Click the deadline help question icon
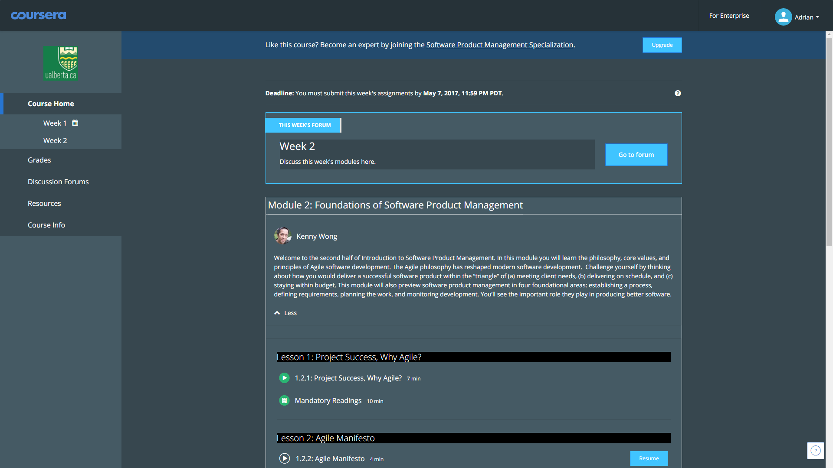This screenshot has height=468, width=833. pos(678,93)
